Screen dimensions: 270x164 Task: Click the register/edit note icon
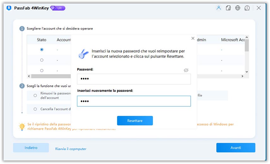[x=228, y=8]
